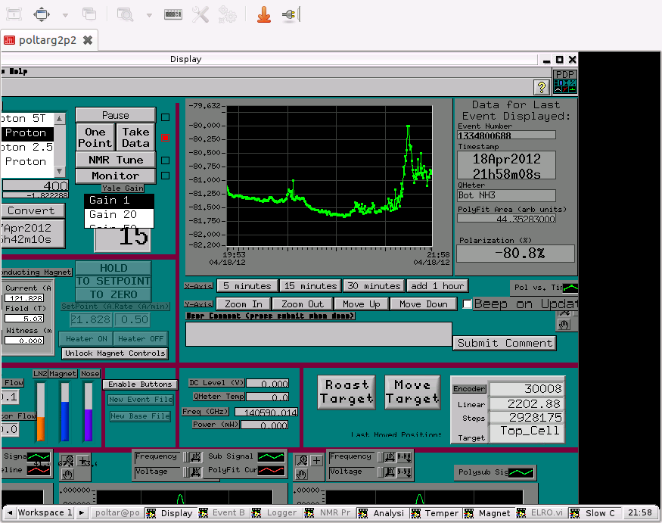Click the user comment text field
Image resolution: width=662 pixels, height=523 pixels.
tap(319, 335)
